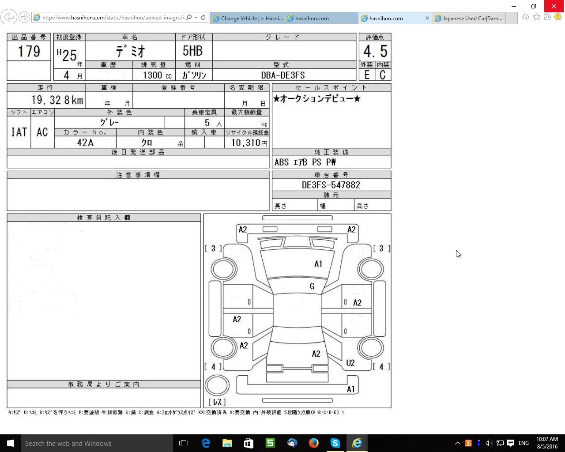Expand the address bar autocomplete dropdown arrow
The height and width of the screenshot is (452, 565).
click(196, 18)
